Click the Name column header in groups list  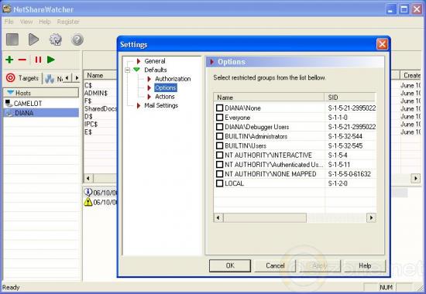coord(269,97)
